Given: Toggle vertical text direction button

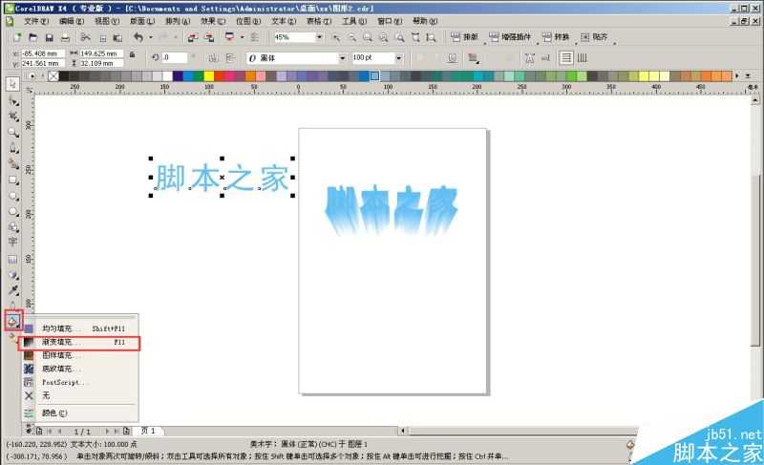Looking at the screenshot, I should 581,57.
